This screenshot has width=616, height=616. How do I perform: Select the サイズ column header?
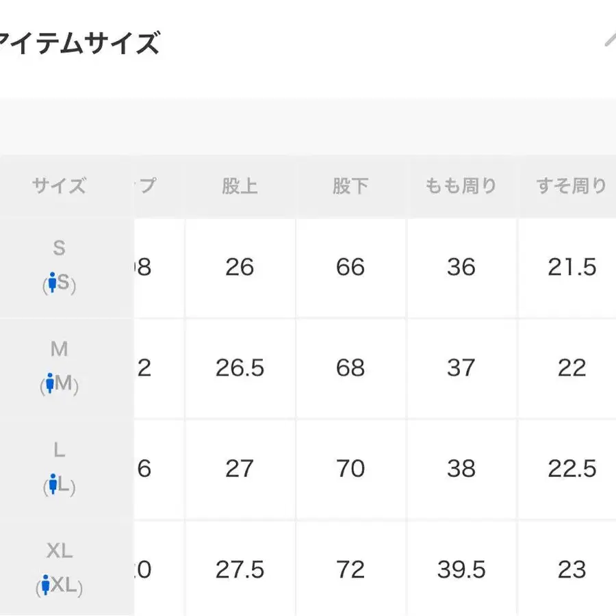click(59, 186)
